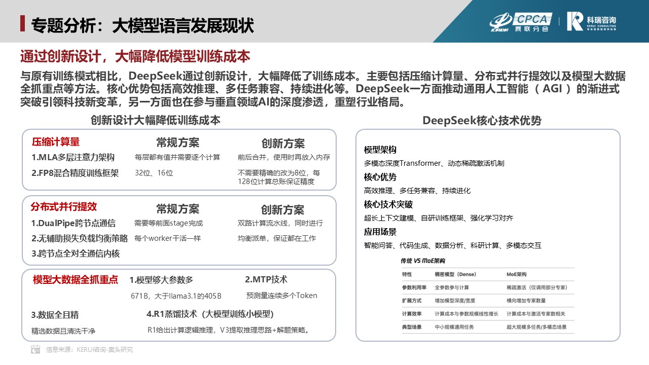Click the text 671B，大于llama3.1的405B
Viewport: 649px width, 365px height.
pos(176,296)
